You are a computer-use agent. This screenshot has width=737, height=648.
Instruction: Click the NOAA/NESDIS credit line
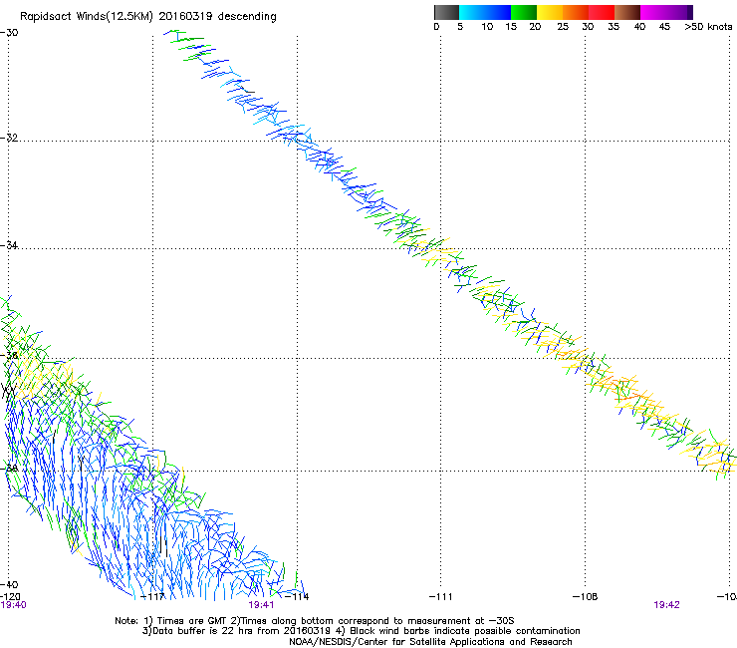click(430, 642)
